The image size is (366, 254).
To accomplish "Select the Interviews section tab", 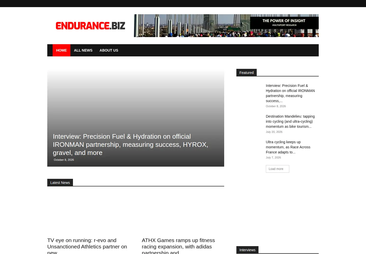I will point(247,250).
